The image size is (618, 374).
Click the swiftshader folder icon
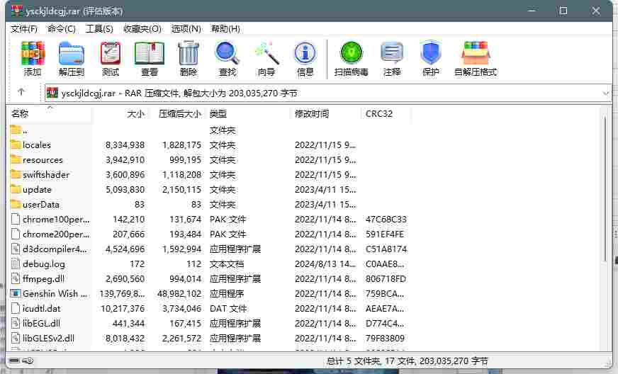point(16,174)
